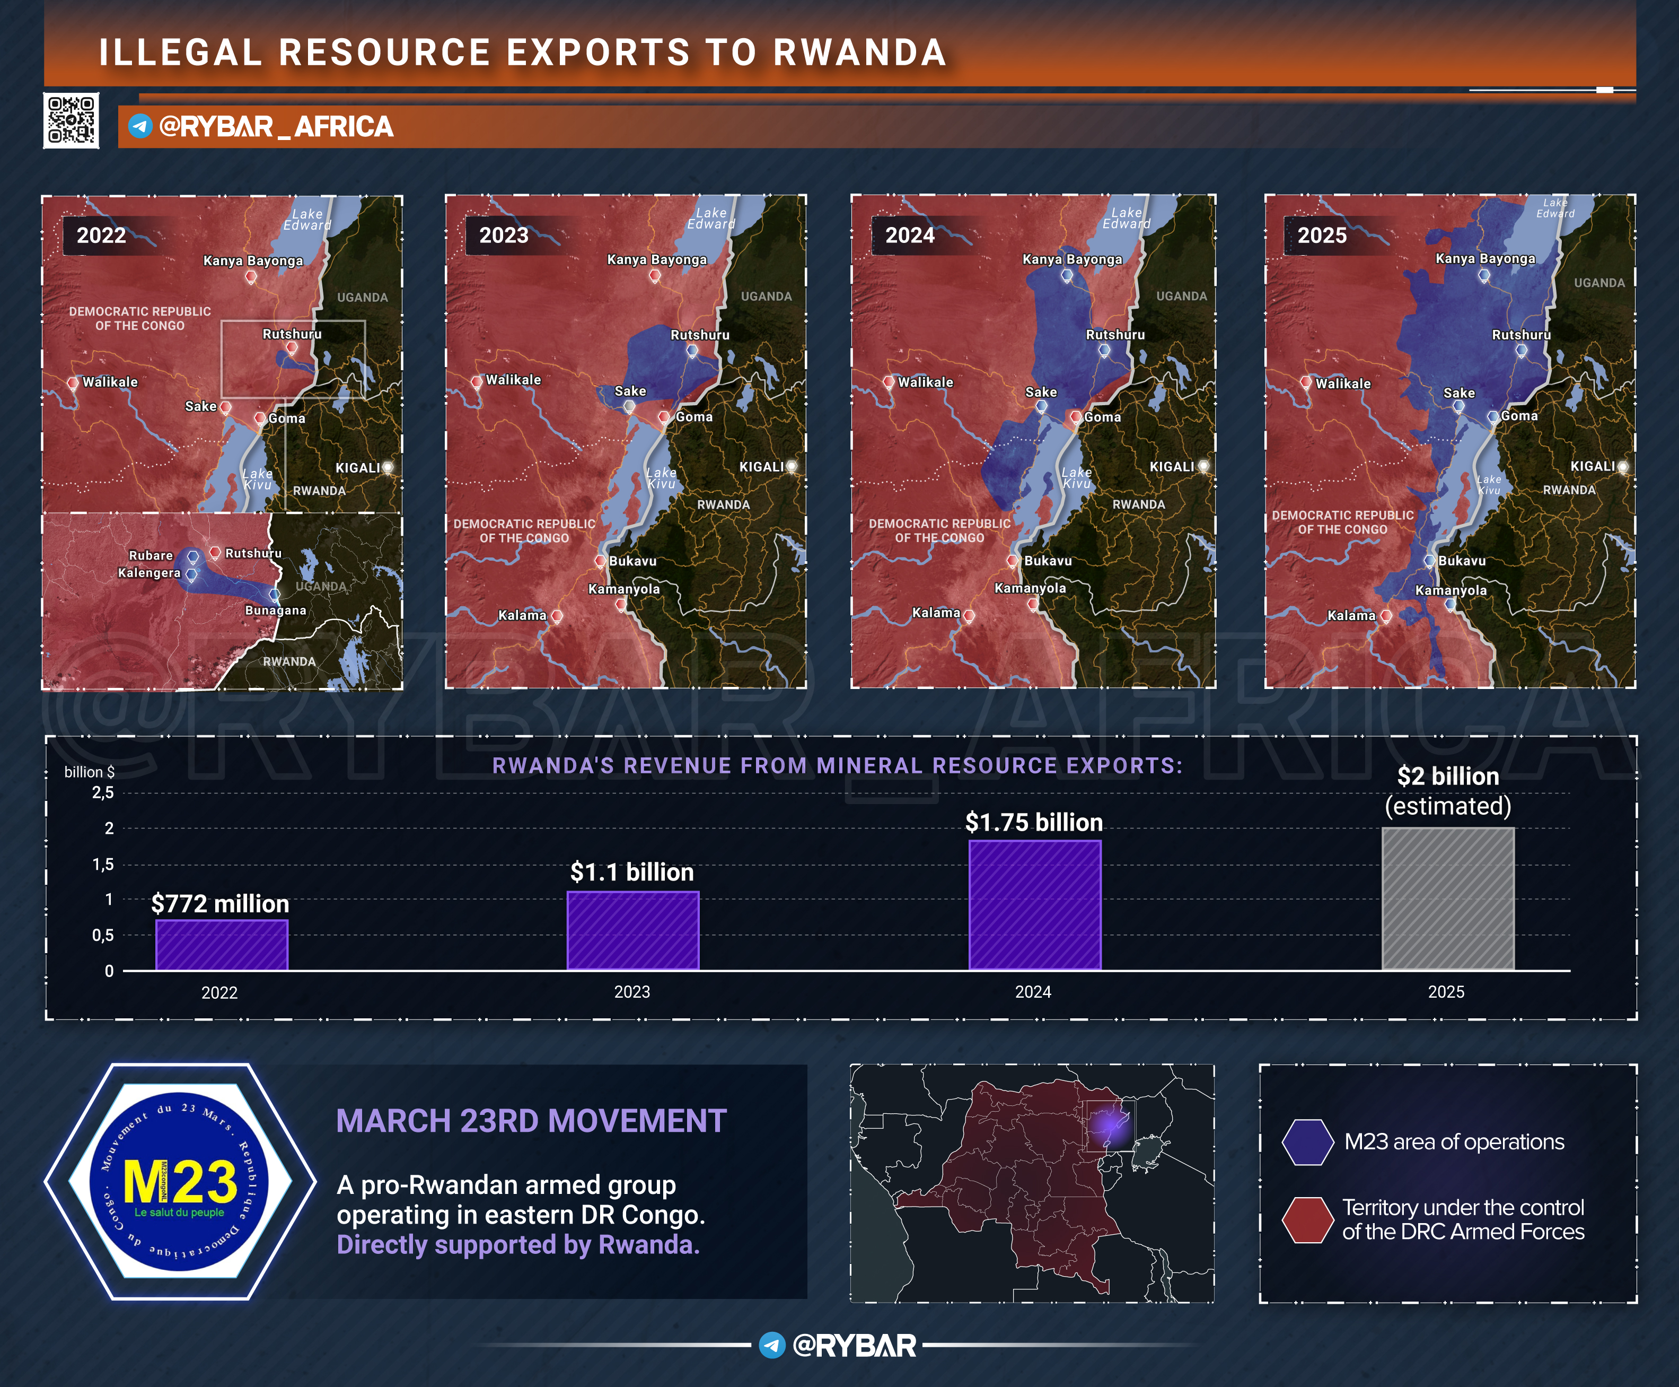Click the Rubare marker on the 2022 inset map
The image size is (1679, 1387).
[x=192, y=556]
